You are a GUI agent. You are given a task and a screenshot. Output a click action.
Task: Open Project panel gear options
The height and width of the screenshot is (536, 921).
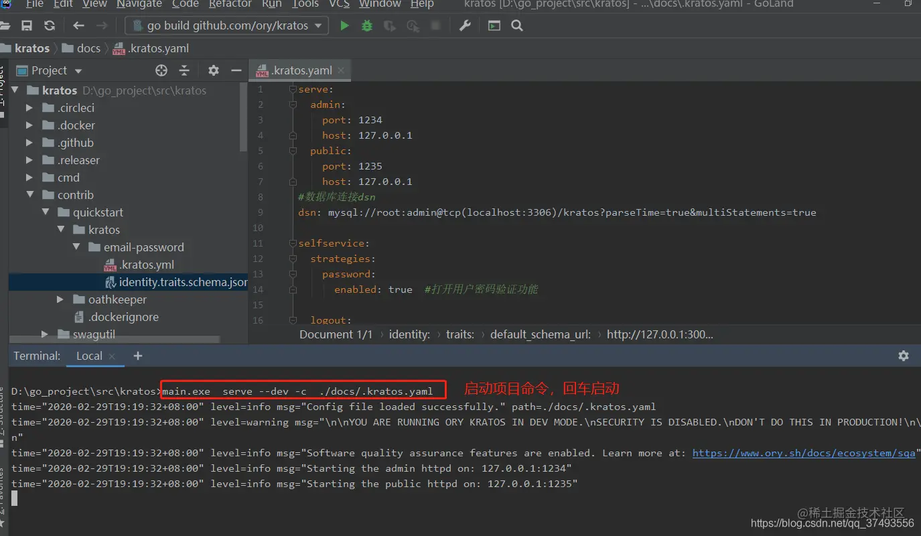[214, 70]
